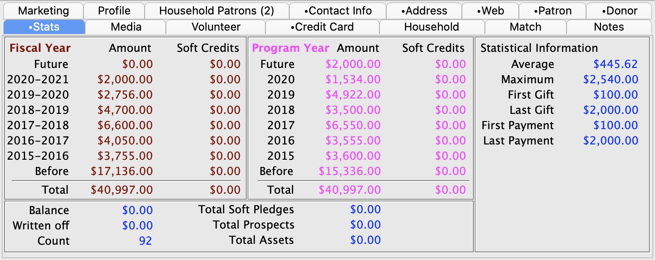
Task: Open the Web tab
Action: click(x=490, y=11)
